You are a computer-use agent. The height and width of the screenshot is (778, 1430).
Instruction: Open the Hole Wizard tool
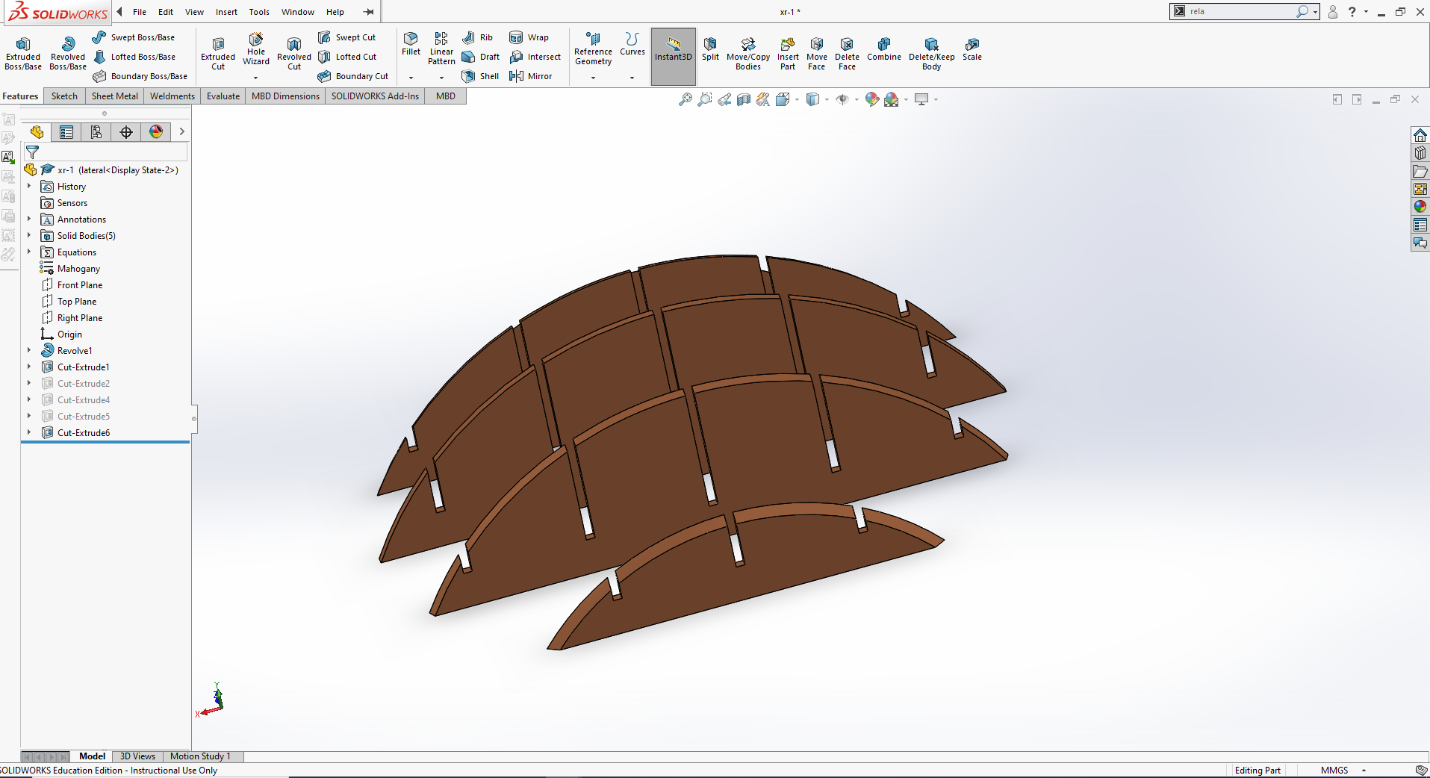pyautogui.click(x=256, y=49)
